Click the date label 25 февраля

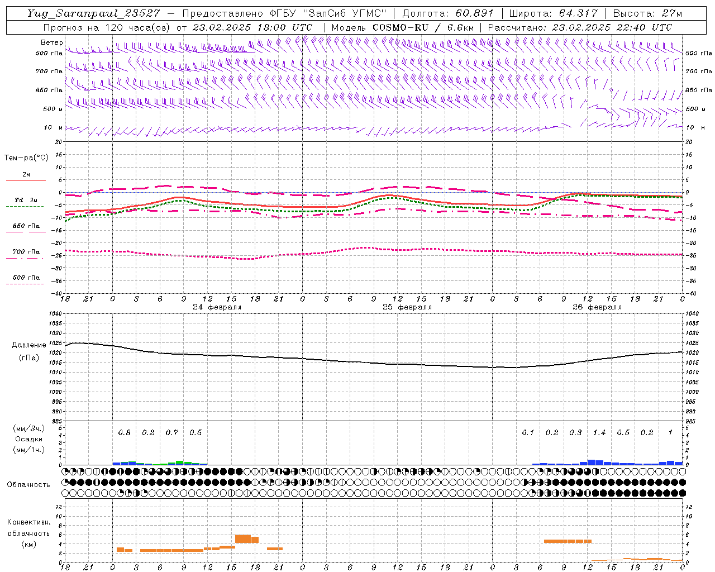(407, 307)
